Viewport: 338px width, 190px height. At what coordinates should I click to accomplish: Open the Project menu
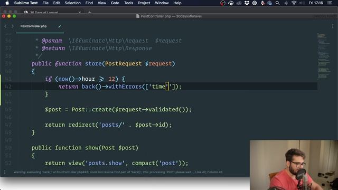point(144,3)
